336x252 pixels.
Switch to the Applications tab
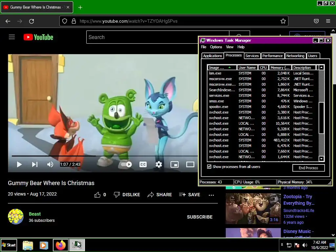[212, 56]
